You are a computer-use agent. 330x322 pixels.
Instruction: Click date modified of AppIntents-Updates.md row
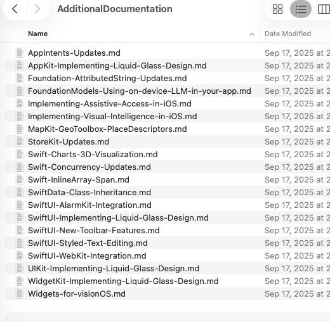pos(297,53)
